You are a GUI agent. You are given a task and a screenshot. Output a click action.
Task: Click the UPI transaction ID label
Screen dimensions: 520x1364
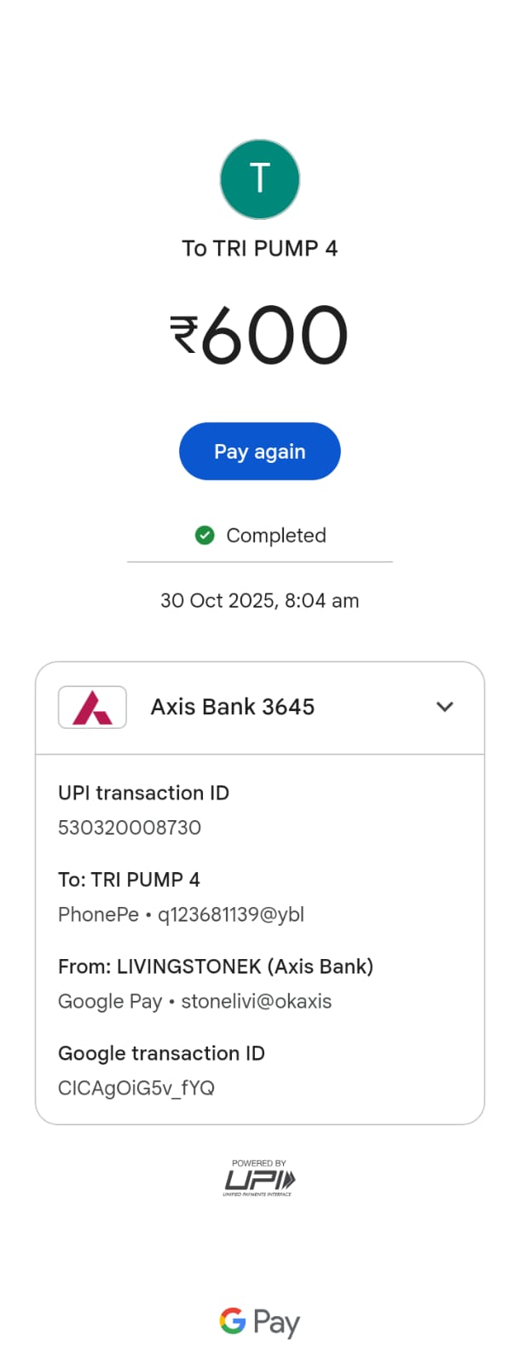(143, 793)
